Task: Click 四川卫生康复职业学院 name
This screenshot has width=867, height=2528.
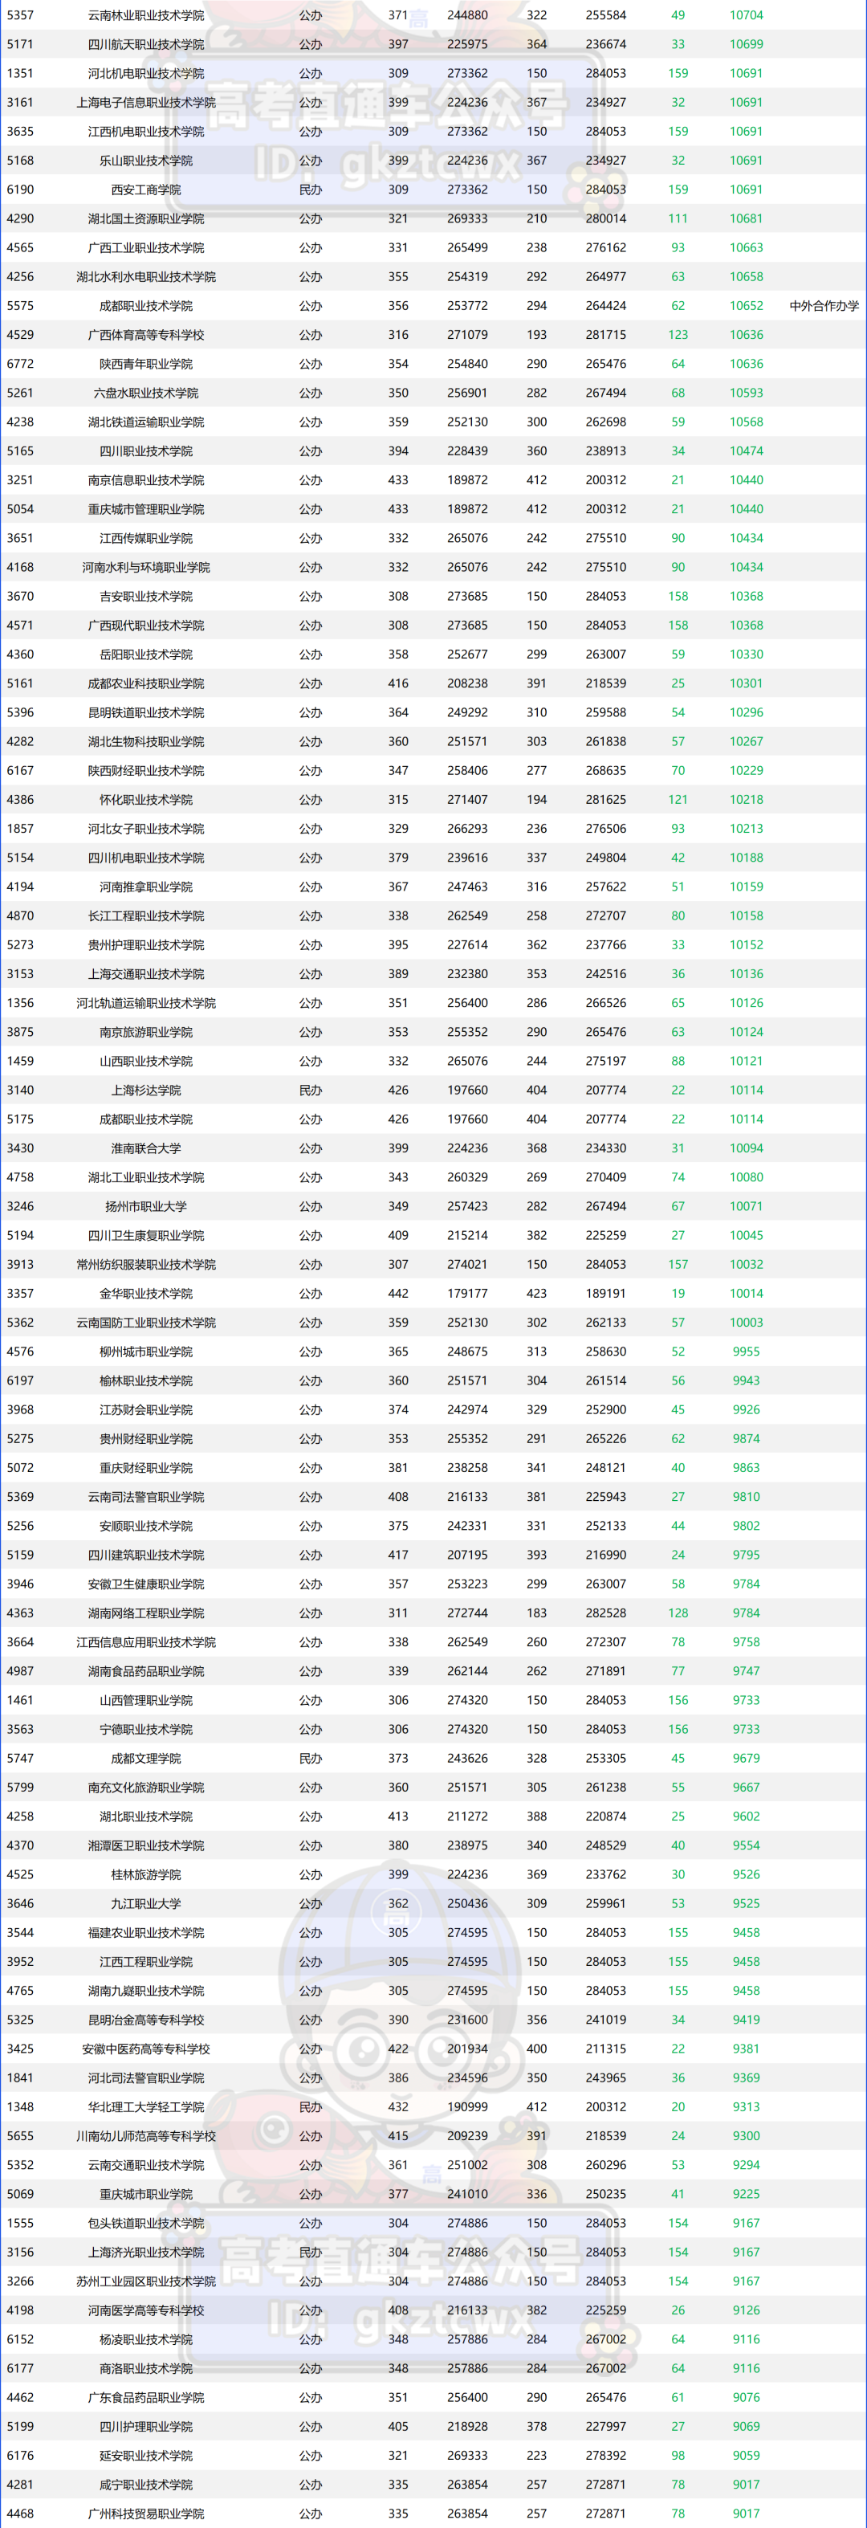Action: coord(146,1236)
